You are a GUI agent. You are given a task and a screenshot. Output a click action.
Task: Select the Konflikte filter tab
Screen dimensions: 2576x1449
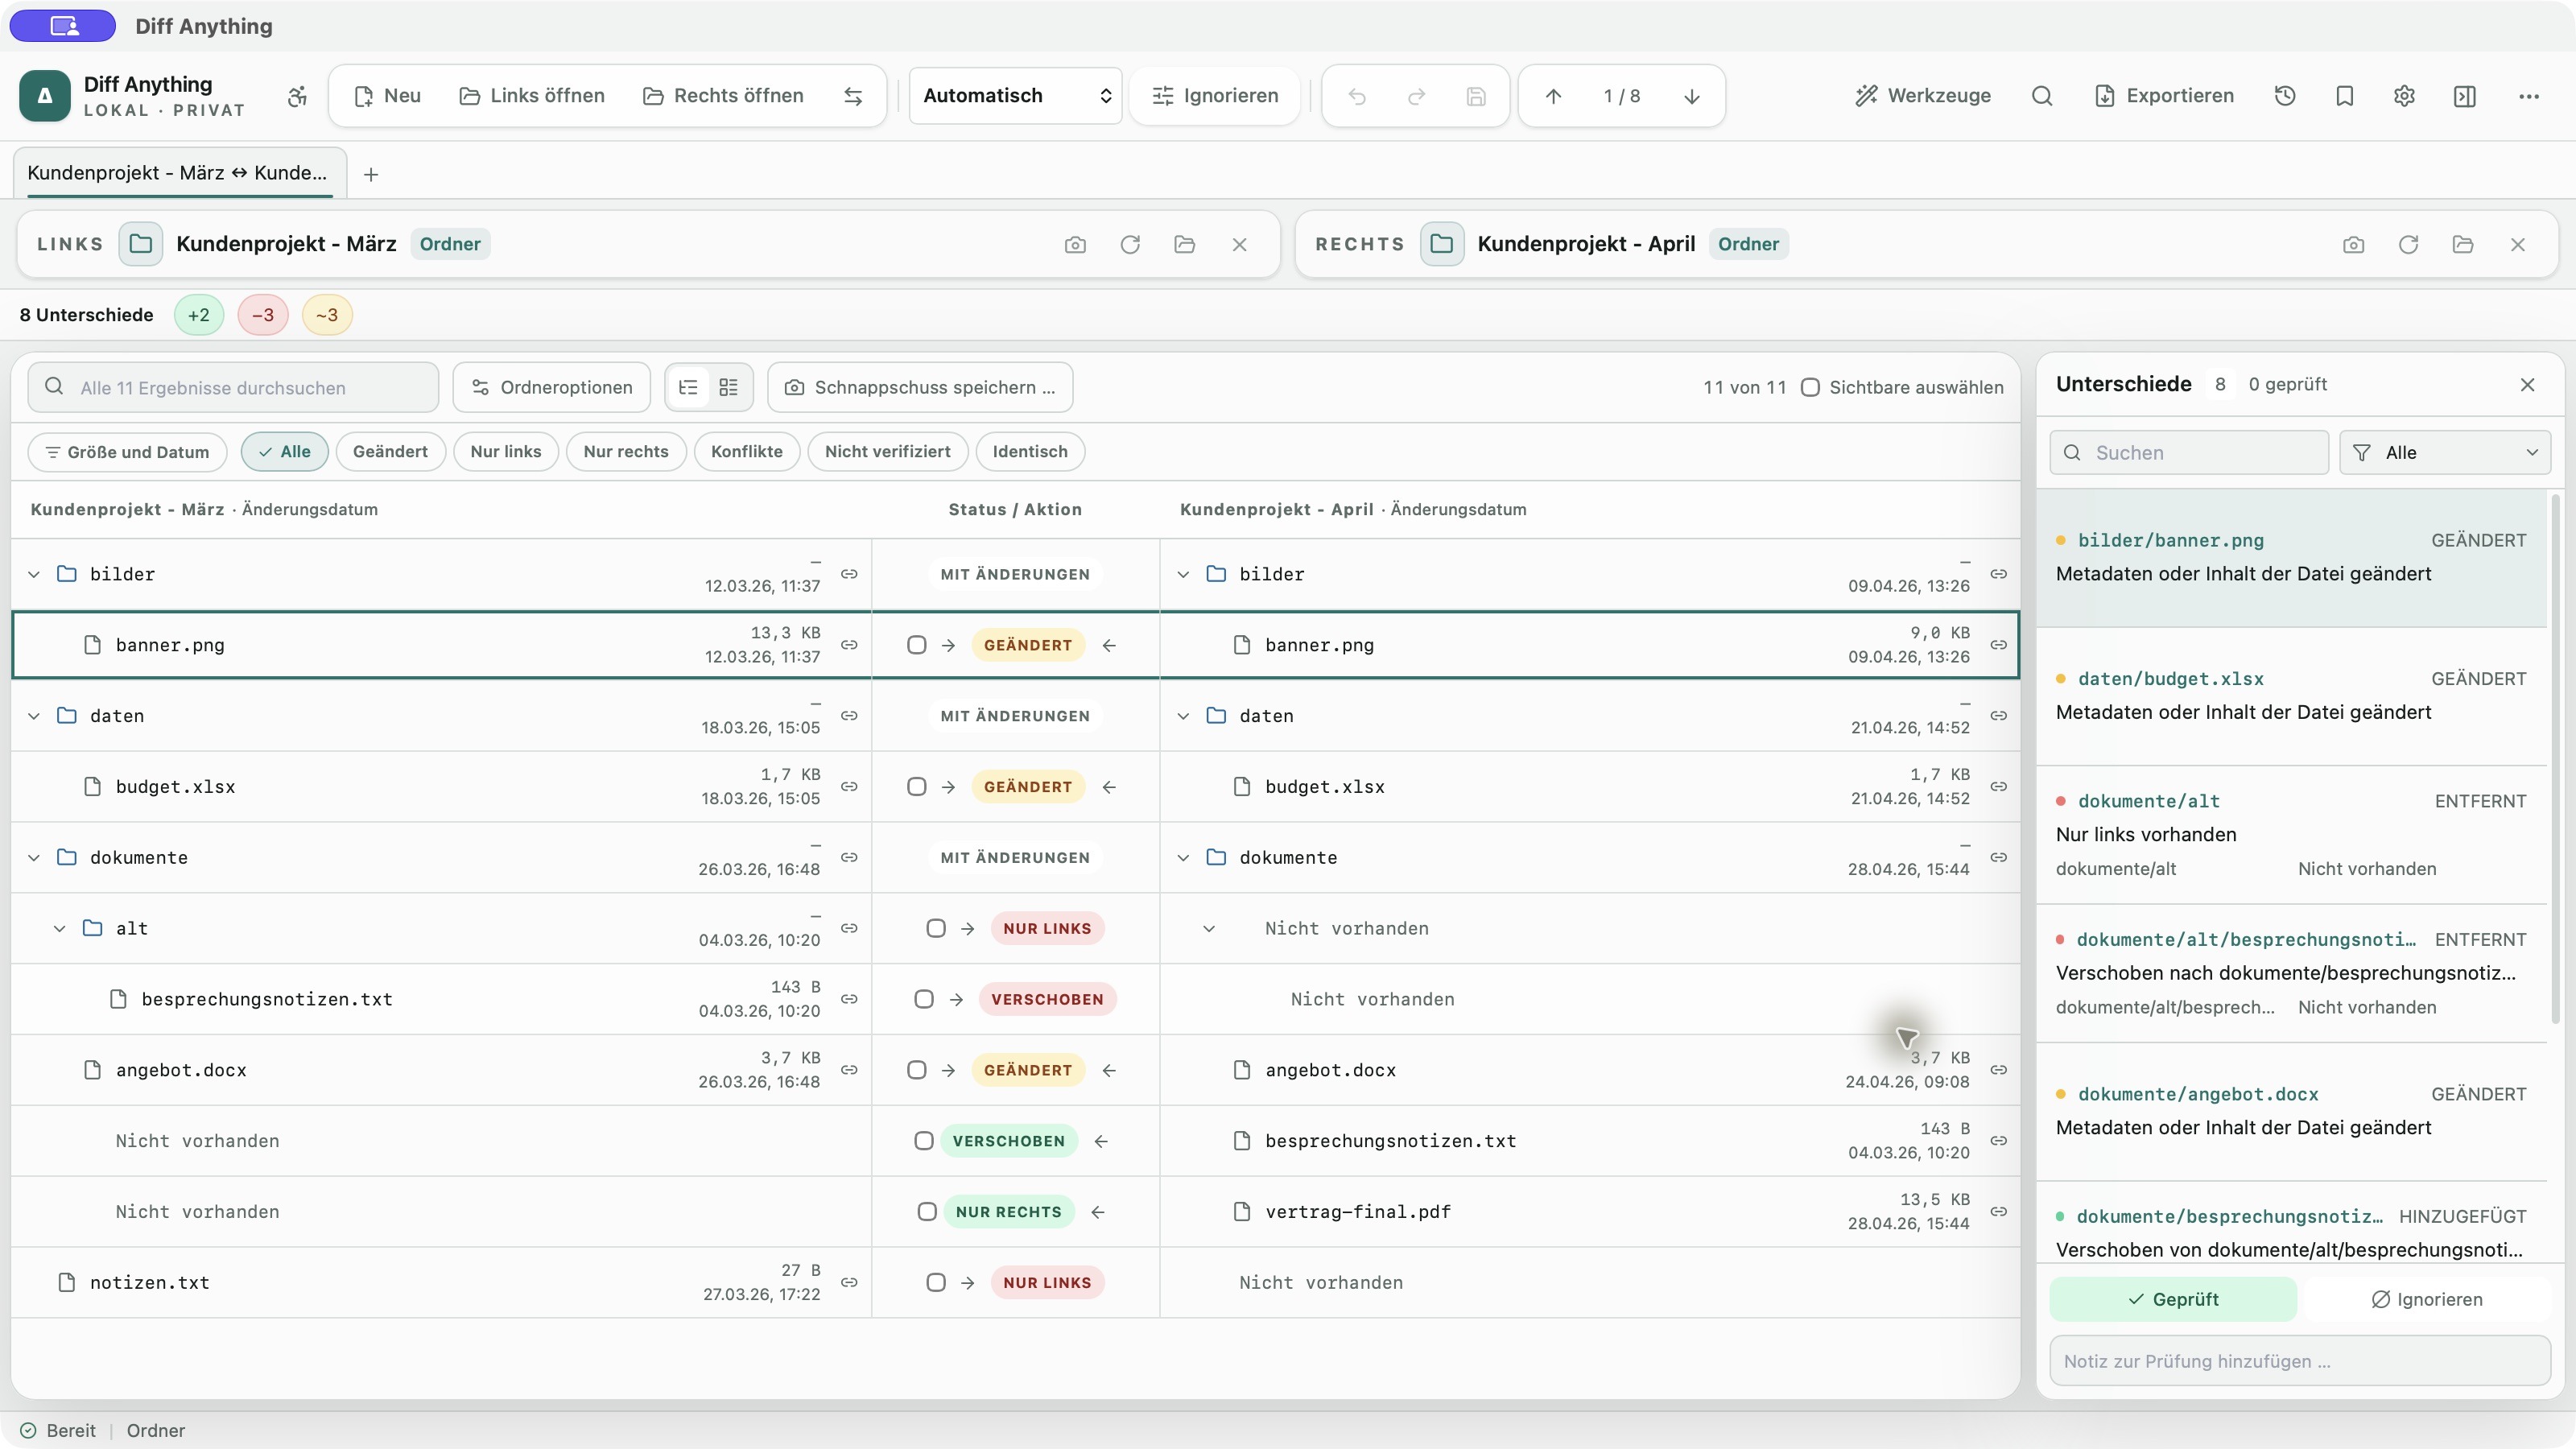[747, 452]
